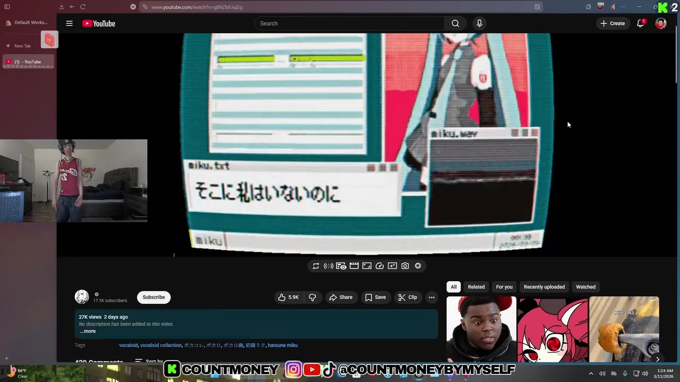680x382 pixels.
Task: Click the vocaloid tag link
Action: tap(129, 345)
